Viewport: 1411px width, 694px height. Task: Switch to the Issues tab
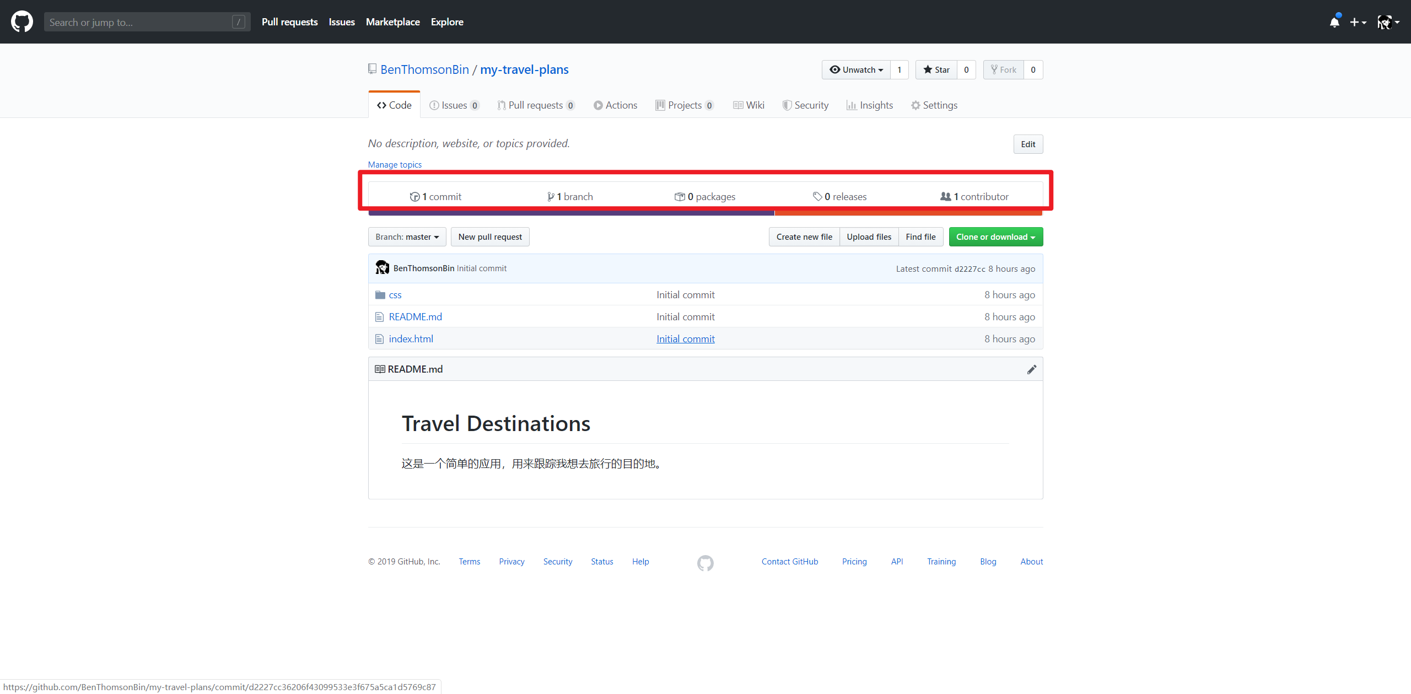455,105
